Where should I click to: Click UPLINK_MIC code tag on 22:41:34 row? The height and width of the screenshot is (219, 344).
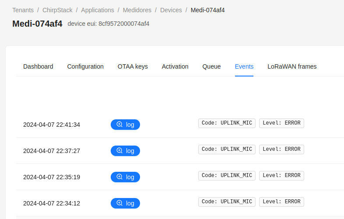pos(227,123)
